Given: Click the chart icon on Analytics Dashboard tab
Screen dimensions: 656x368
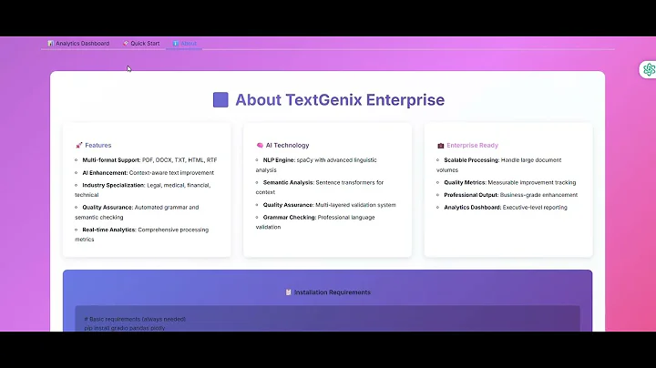Looking at the screenshot, I should point(50,44).
